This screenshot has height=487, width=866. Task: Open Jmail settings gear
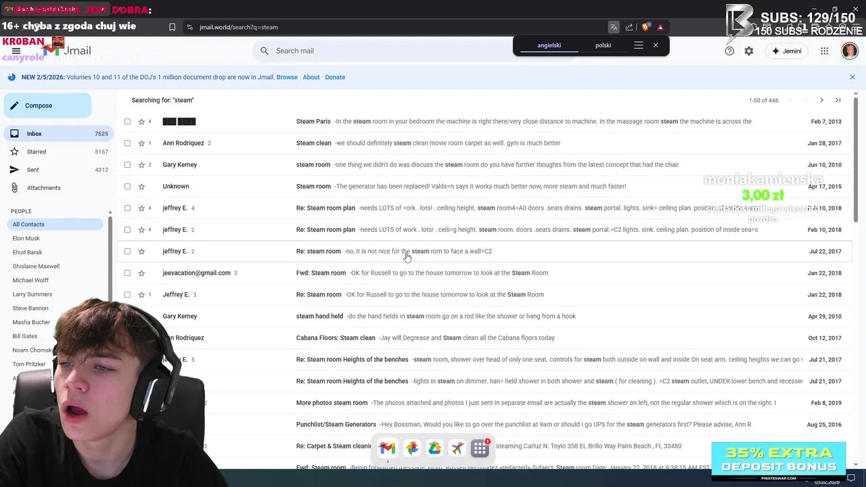[x=749, y=51]
